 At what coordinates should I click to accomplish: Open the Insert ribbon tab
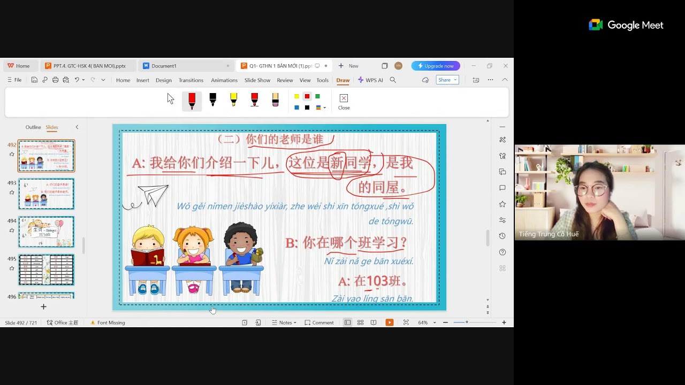[x=143, y=80]
